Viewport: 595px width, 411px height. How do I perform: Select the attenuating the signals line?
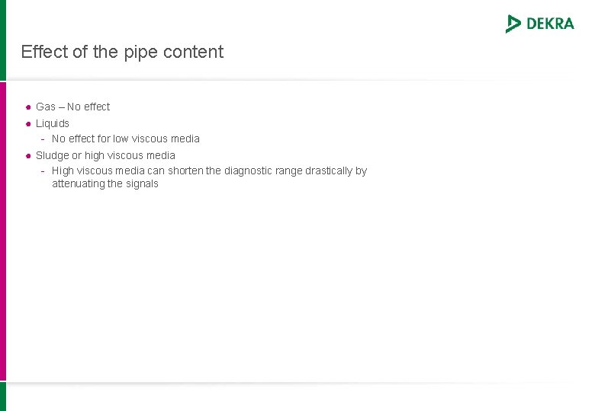(105, 184)
